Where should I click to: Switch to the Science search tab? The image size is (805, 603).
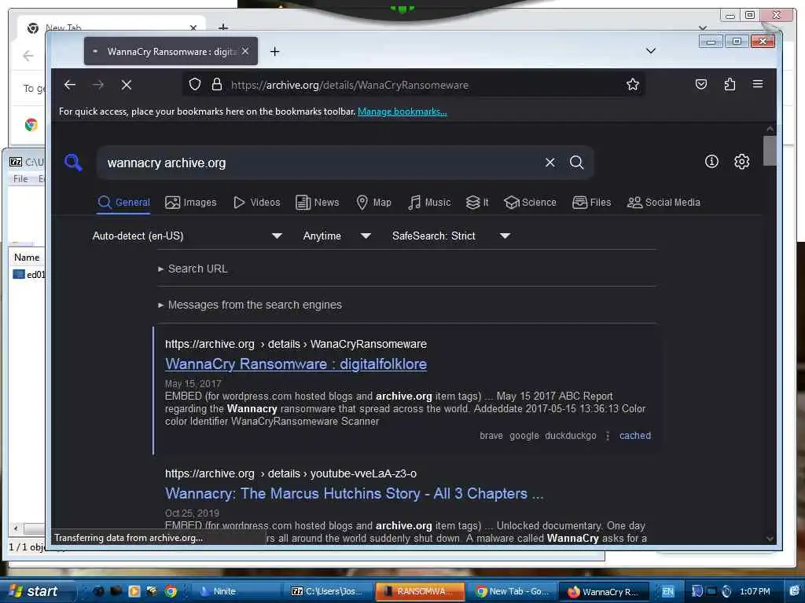(x=530, y=203)
